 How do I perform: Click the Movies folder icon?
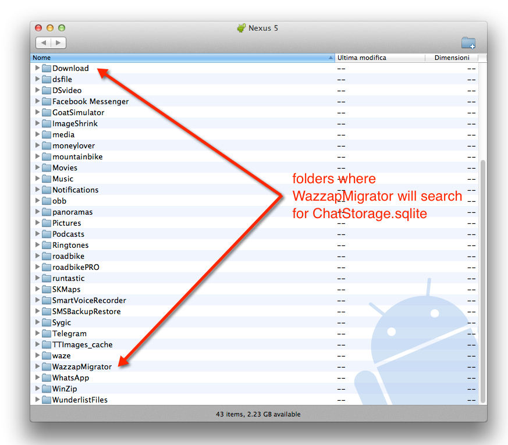(47, 168)
